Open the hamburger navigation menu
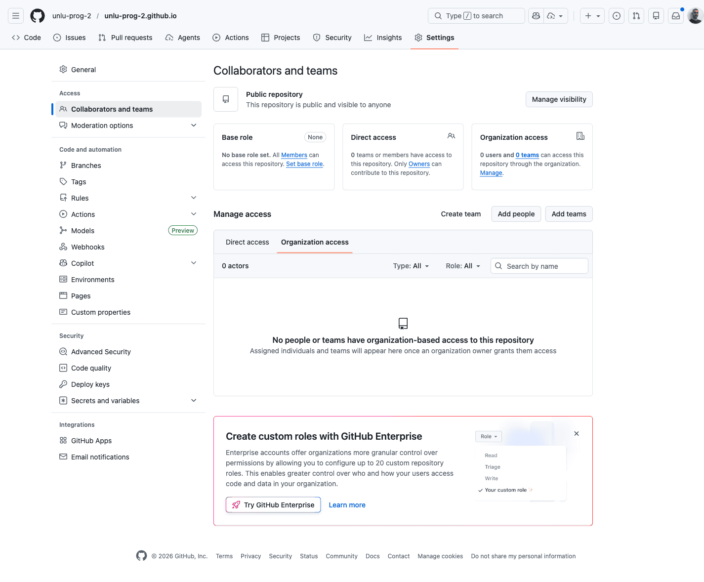704x582 pixels. 15,15
